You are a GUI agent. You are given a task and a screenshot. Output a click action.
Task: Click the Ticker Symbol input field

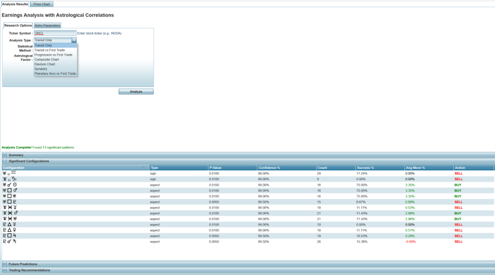point(55,33)
